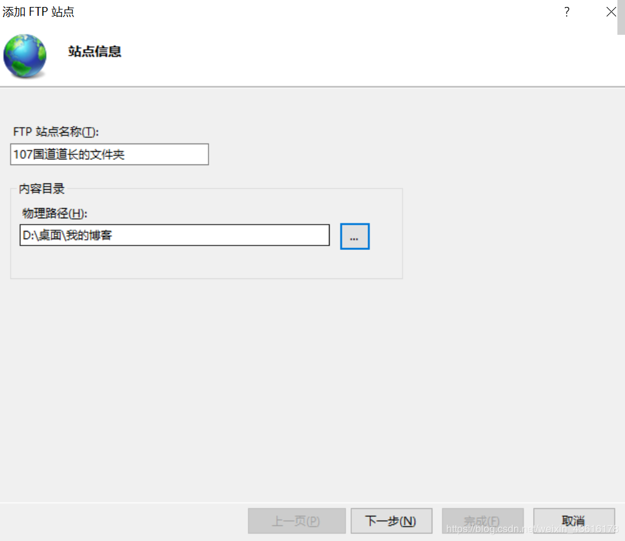Click the 添加 FTP 站点 window title
The image size is (625, 541).
(38, 12)
